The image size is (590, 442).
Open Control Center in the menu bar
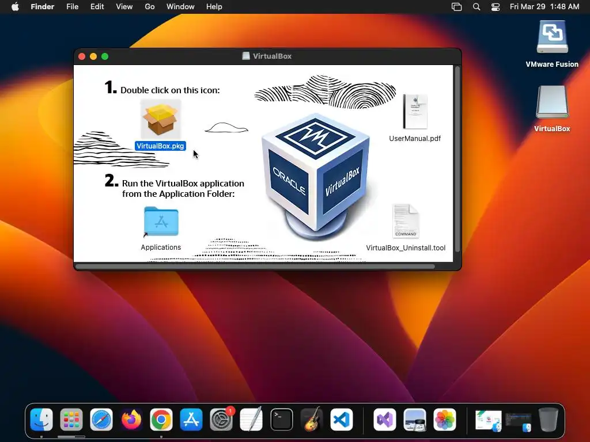pyautogui.click(x=496, y=7)
